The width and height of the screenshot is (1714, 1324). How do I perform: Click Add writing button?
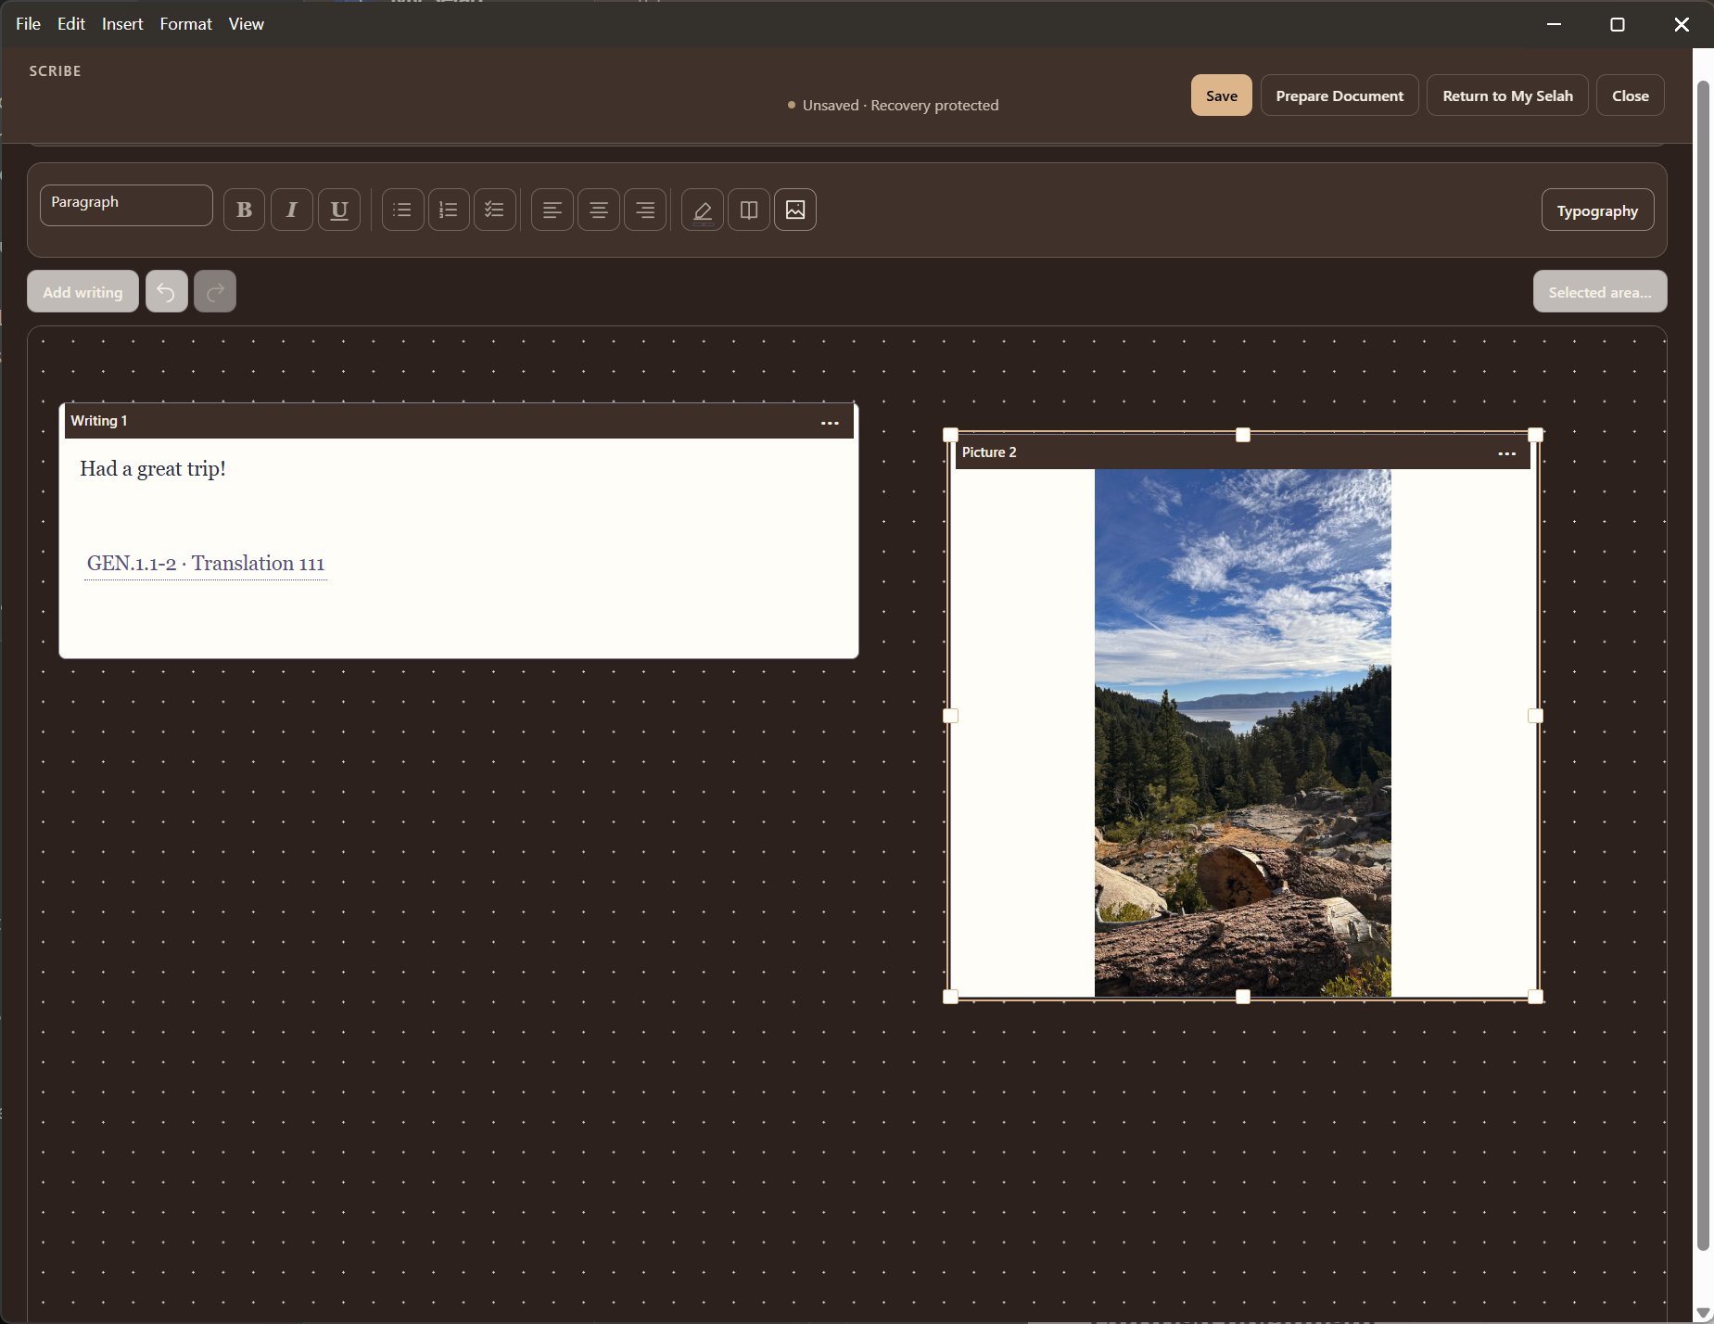pyautogui.click(x=83, y=292)
